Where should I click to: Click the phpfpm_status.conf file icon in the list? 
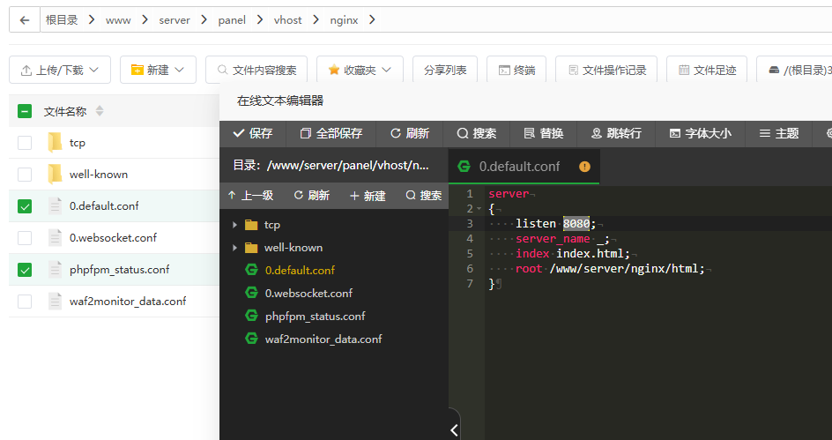56,270
